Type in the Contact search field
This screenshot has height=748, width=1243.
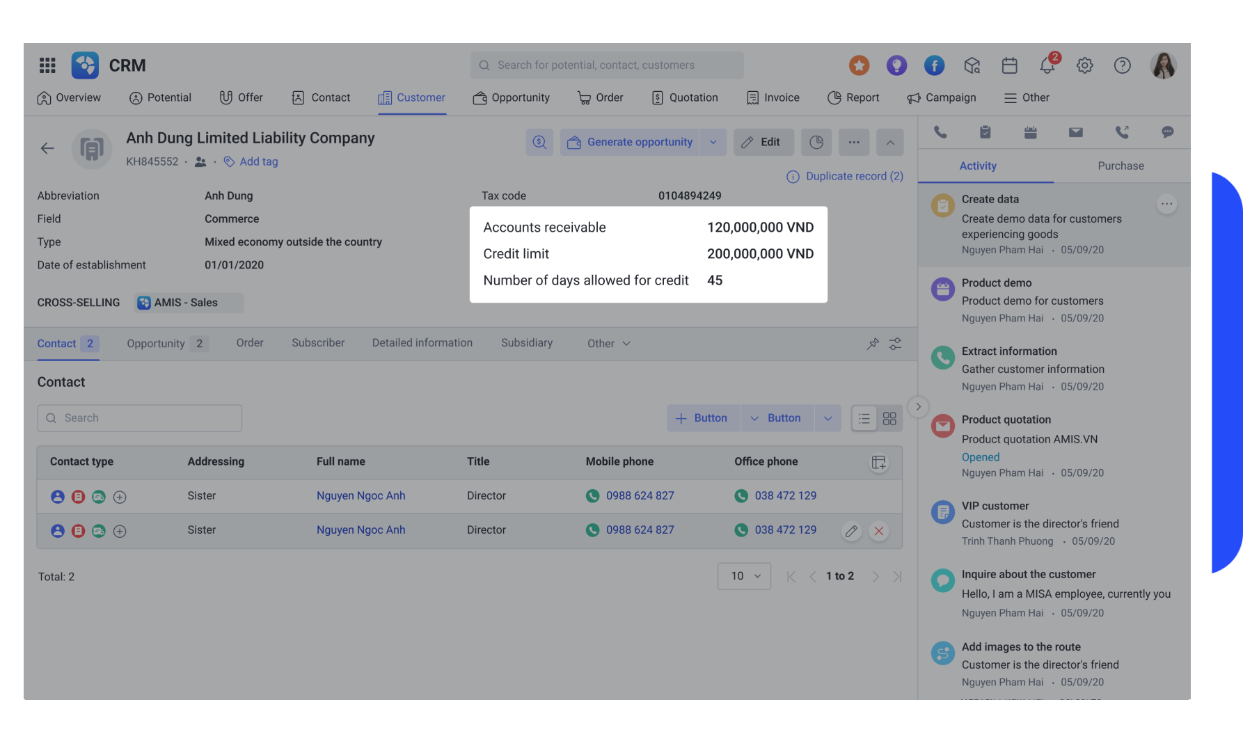pos(139,417)
